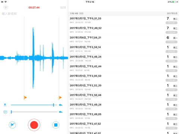179x134 pixels.
Task: Select the right orange flag marker
Action: 60,98
